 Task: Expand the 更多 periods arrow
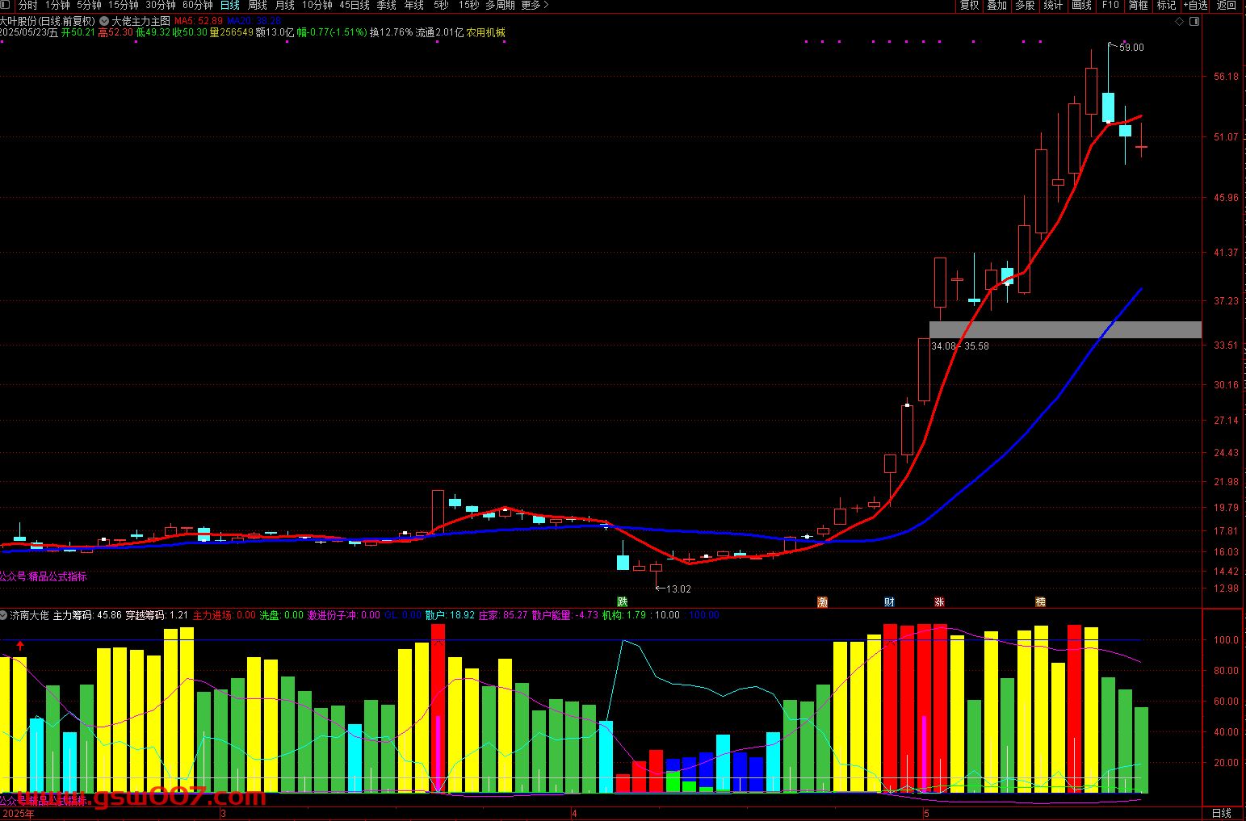[x=546, y=5]
